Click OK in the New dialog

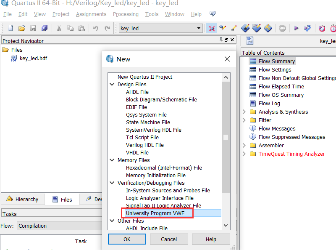127,239
